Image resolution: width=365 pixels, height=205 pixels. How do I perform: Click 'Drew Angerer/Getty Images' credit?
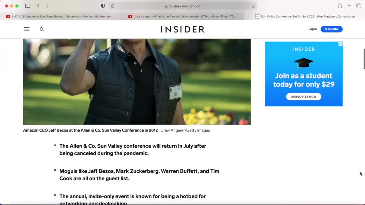coord(185,130)
